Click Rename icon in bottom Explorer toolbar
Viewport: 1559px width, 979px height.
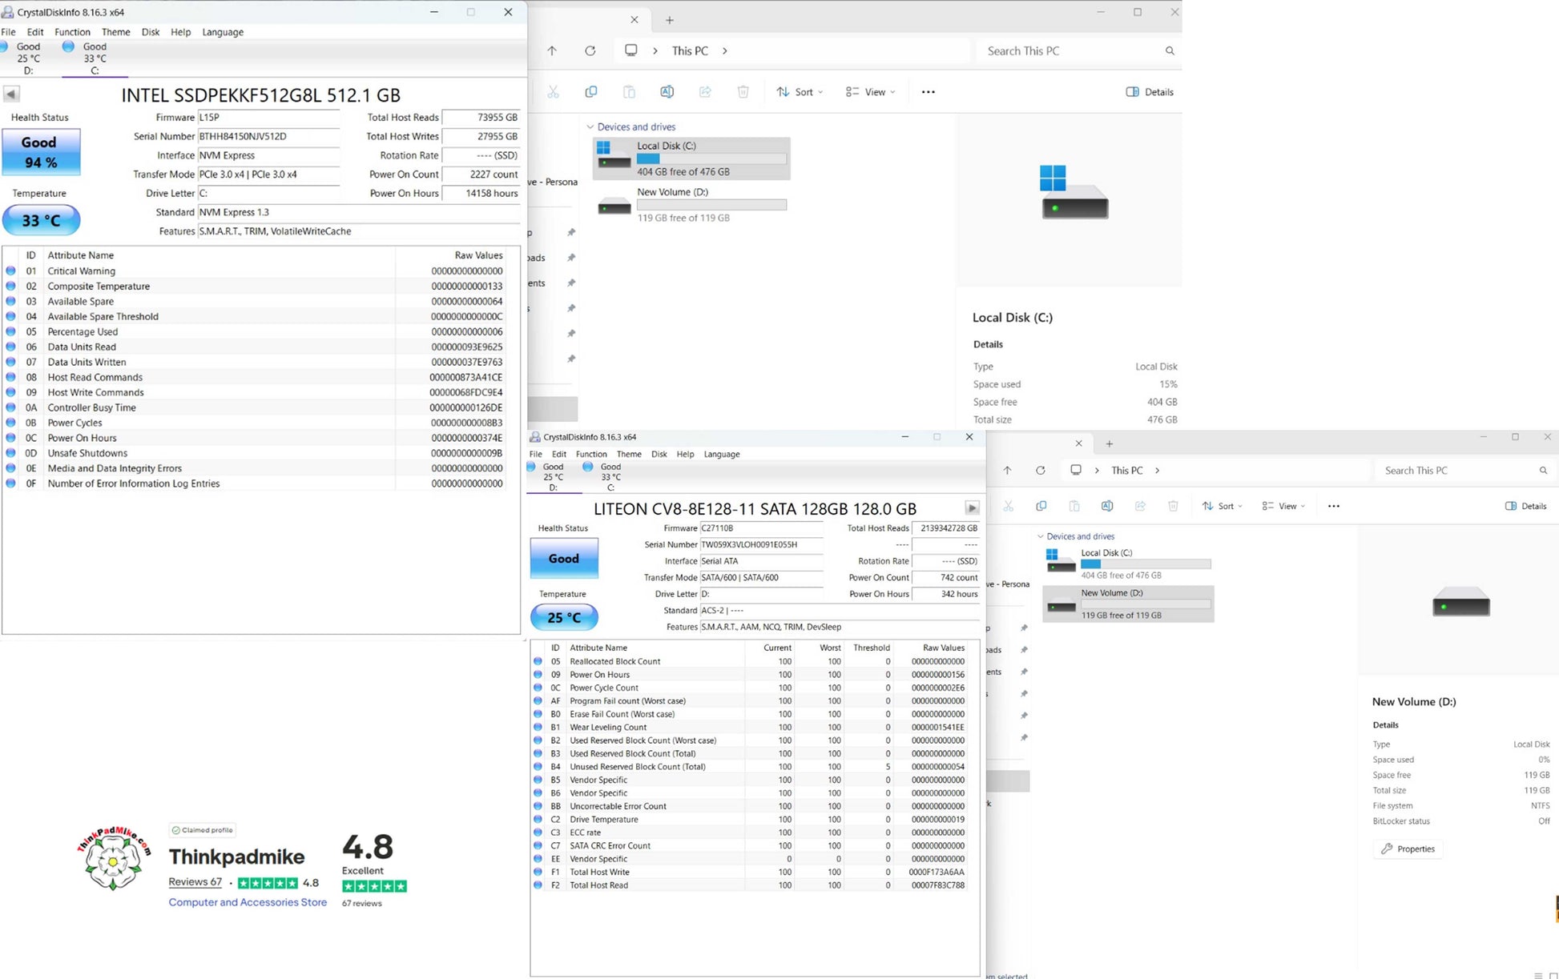(x=1107, y=506)
